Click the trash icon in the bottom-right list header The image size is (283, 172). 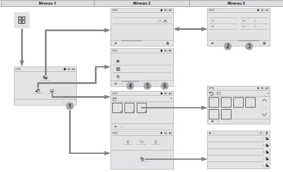pyautogui.click(x=267, y=133)
